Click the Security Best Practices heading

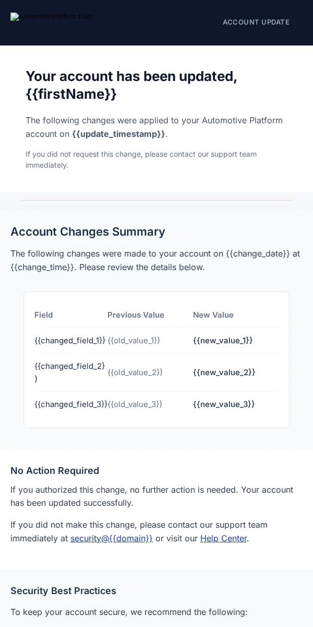pyautogui.click(x=63, y=591)
